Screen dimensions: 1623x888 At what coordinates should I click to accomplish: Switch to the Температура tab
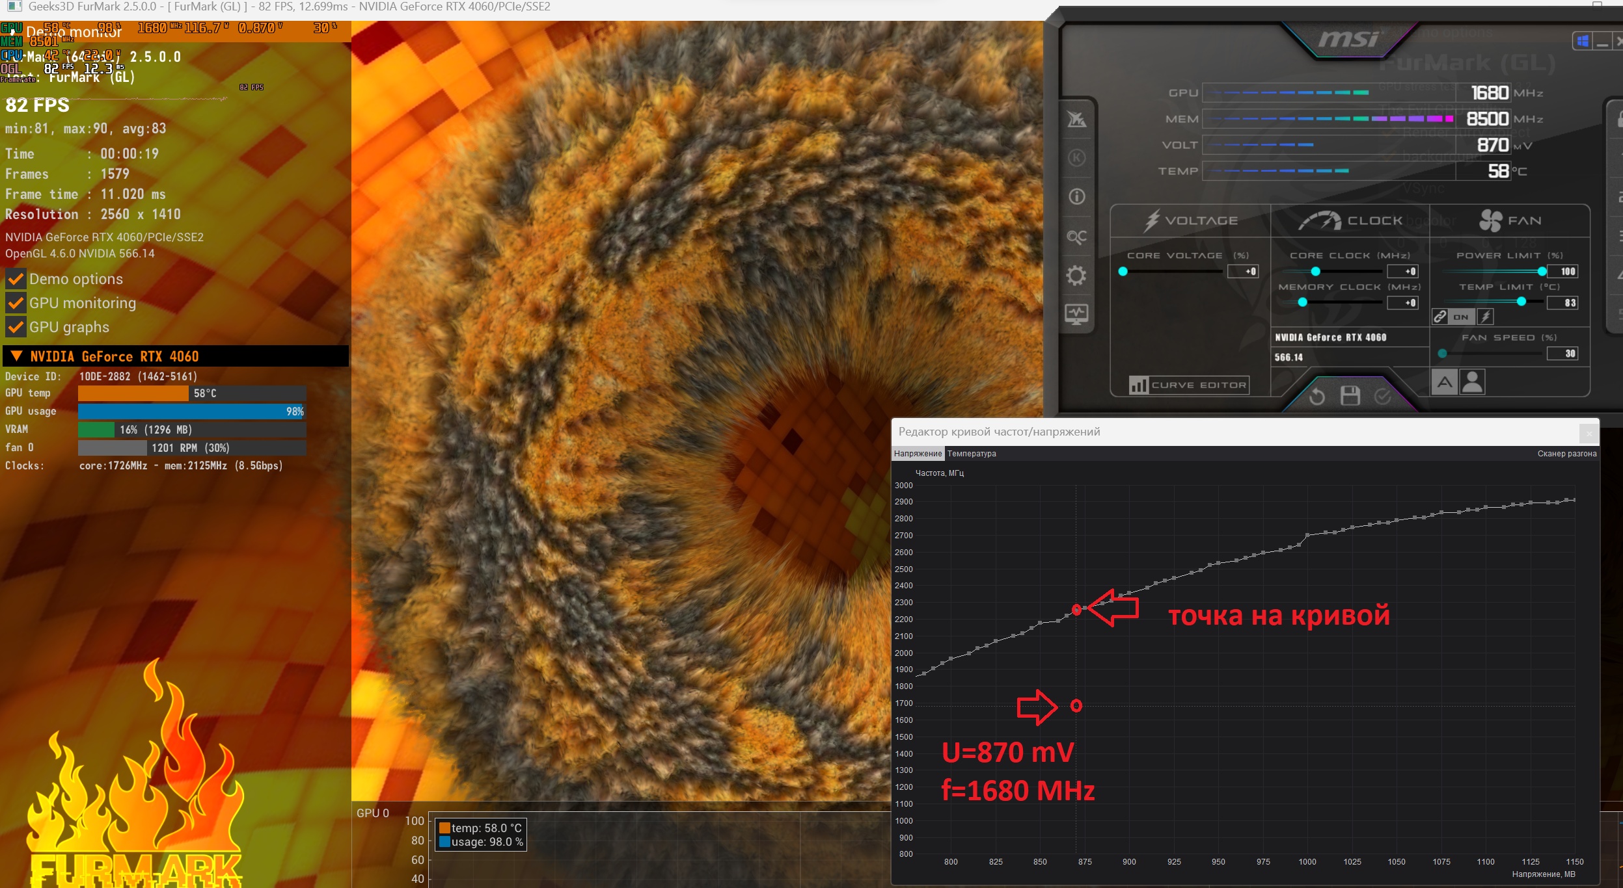(x=971, y=454)
